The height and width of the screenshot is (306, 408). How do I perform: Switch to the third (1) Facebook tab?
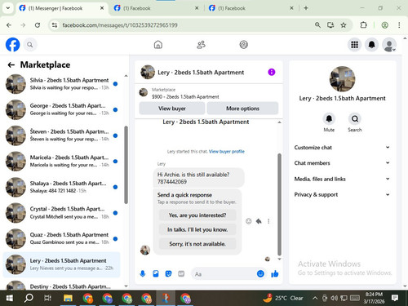(x=251, y=8)
